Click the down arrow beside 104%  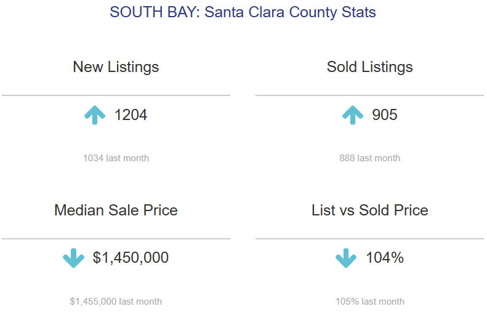click(346, 258)
